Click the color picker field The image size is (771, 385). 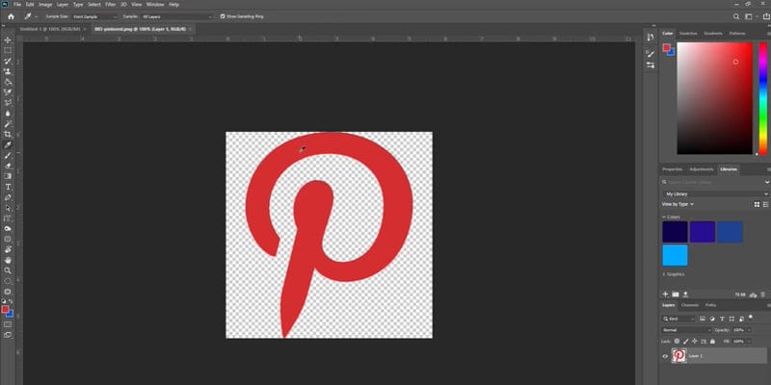pyautogui.click(x=714, y=98)
